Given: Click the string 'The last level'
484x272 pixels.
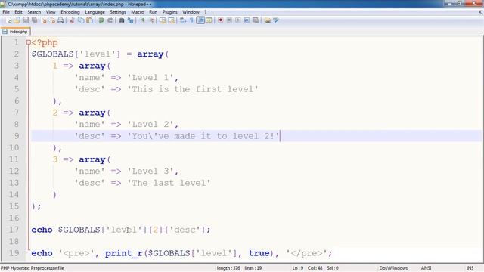Looking at the screenshot, I should click(x=169, y=183).
